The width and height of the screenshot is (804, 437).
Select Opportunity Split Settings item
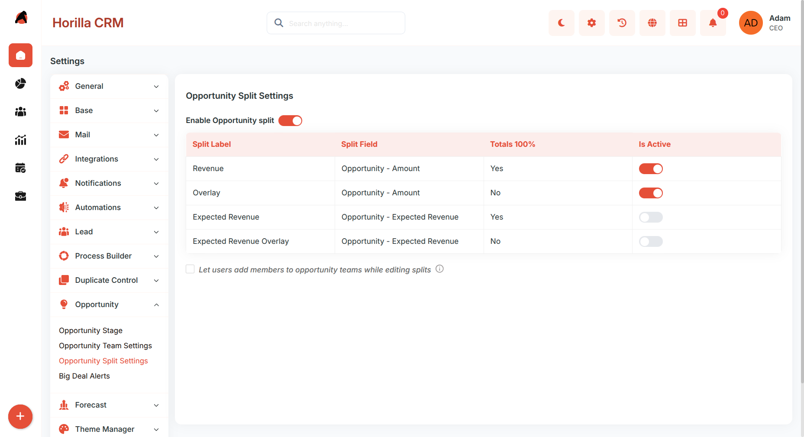(x=103, y=361)
